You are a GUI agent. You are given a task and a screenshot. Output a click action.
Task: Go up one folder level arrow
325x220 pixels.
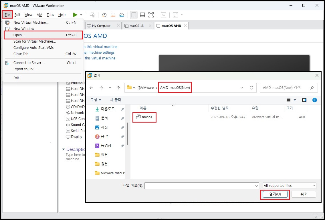[x=118, y=88]
